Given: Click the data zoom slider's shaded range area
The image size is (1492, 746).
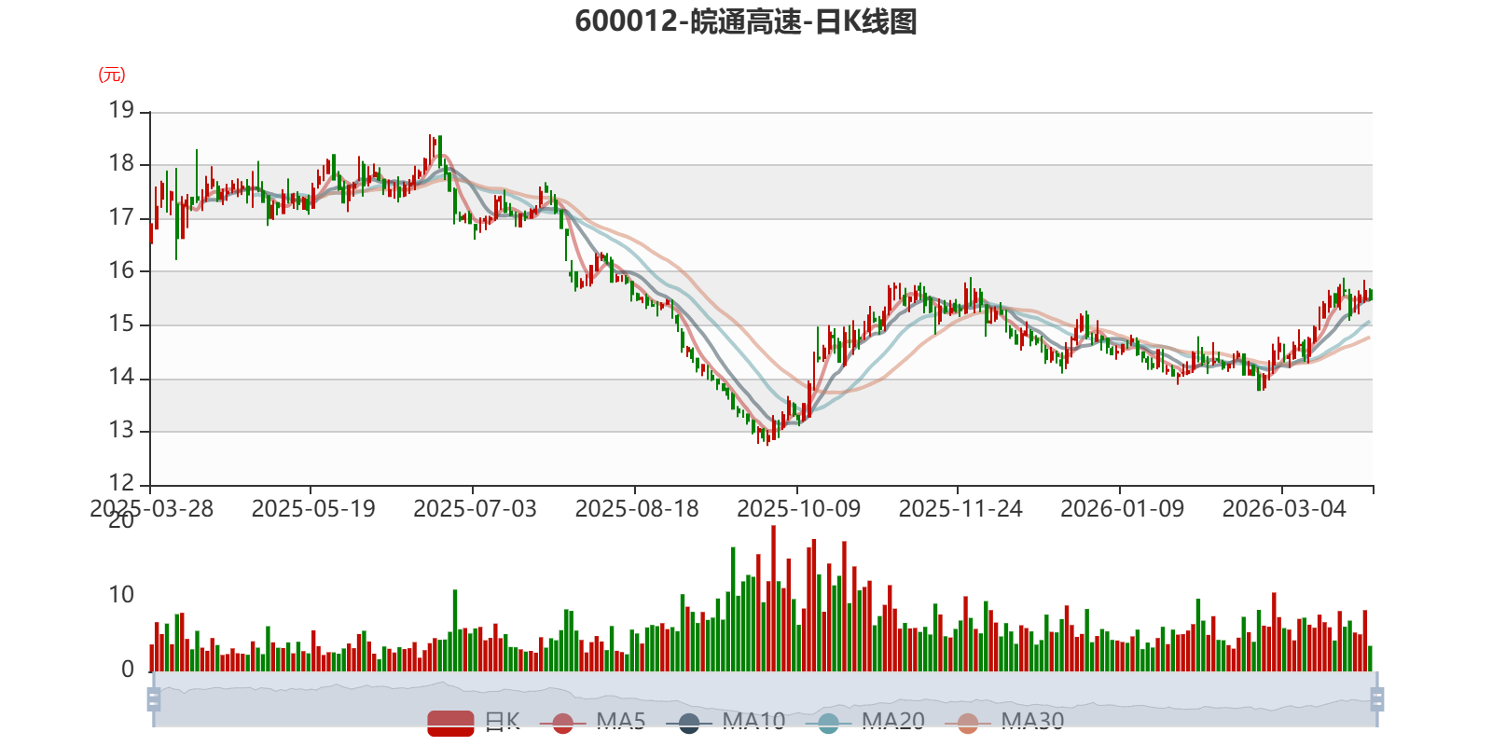Looking at the screenshot, I should tap(766, 698).
